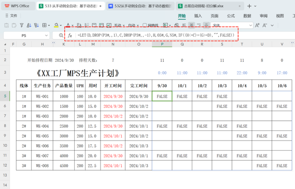Screen dimensions: 295x189
Task: Click the freeze panes icon
Action: [x=165, y=25]
